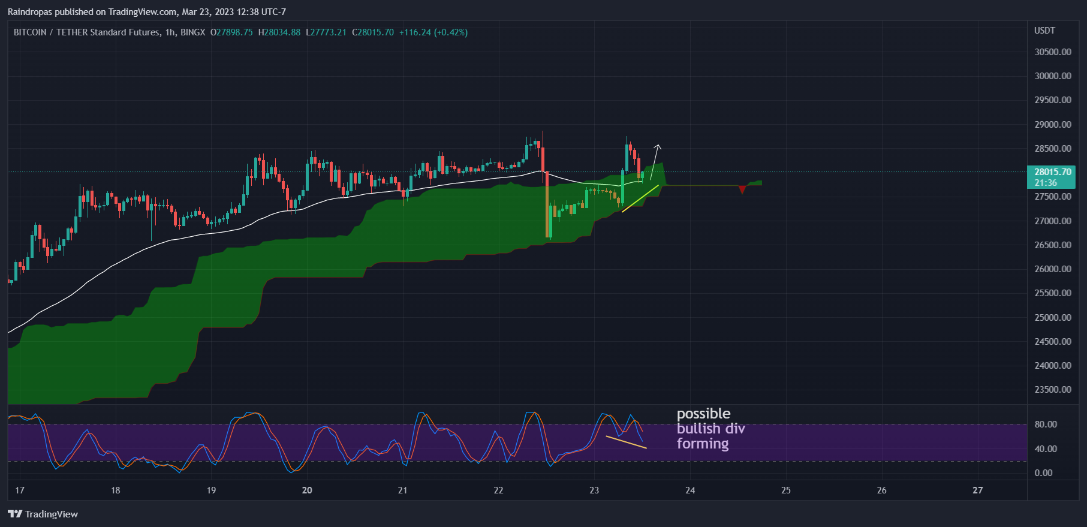
Task: Click the low price L27773.21
Action: (326, 32)
